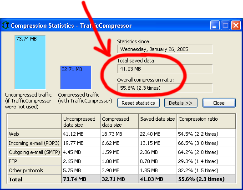Viewport: 243px width, 190px height.
Task: Click the Compressed data size column header
Action: [x=119, y=122]
